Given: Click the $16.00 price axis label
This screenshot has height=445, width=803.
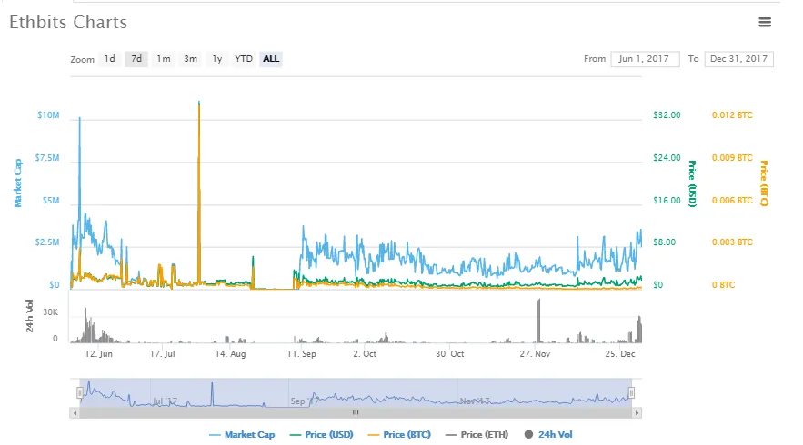Looking at the screenshot, I should [667, 201].
